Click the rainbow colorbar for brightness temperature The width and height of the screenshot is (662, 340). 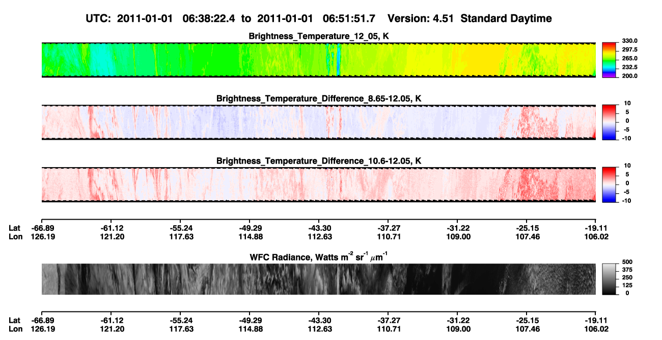[609, 60]
